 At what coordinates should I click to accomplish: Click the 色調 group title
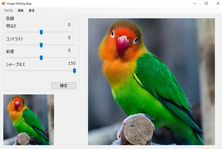tap(10, 19)
